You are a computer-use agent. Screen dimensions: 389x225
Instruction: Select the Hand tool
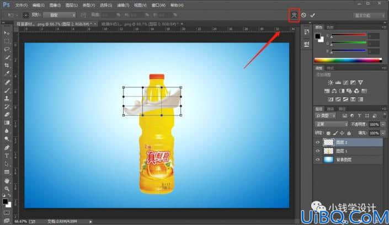7,180
